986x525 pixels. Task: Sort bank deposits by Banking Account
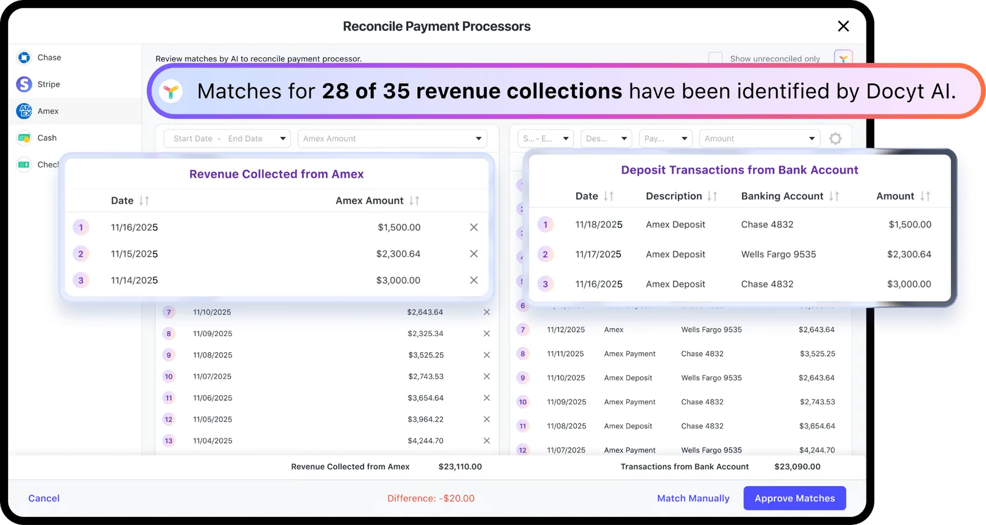coord(834,196)
